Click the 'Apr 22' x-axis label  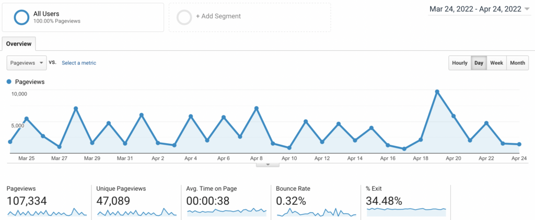(486, 159)
